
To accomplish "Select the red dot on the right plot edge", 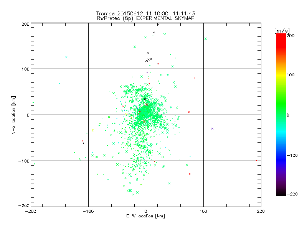I will (256, 161).
